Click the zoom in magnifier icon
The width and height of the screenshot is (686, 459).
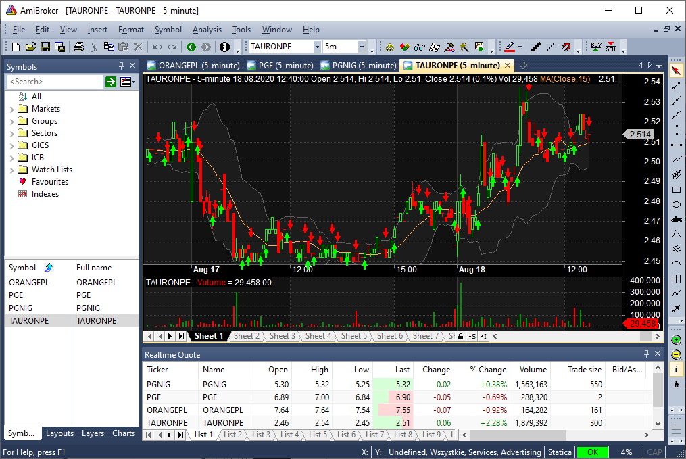click(676, 340)
